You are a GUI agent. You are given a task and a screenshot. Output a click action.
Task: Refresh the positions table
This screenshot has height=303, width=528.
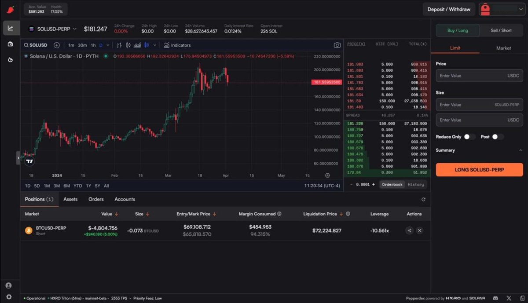coord(423,200)
